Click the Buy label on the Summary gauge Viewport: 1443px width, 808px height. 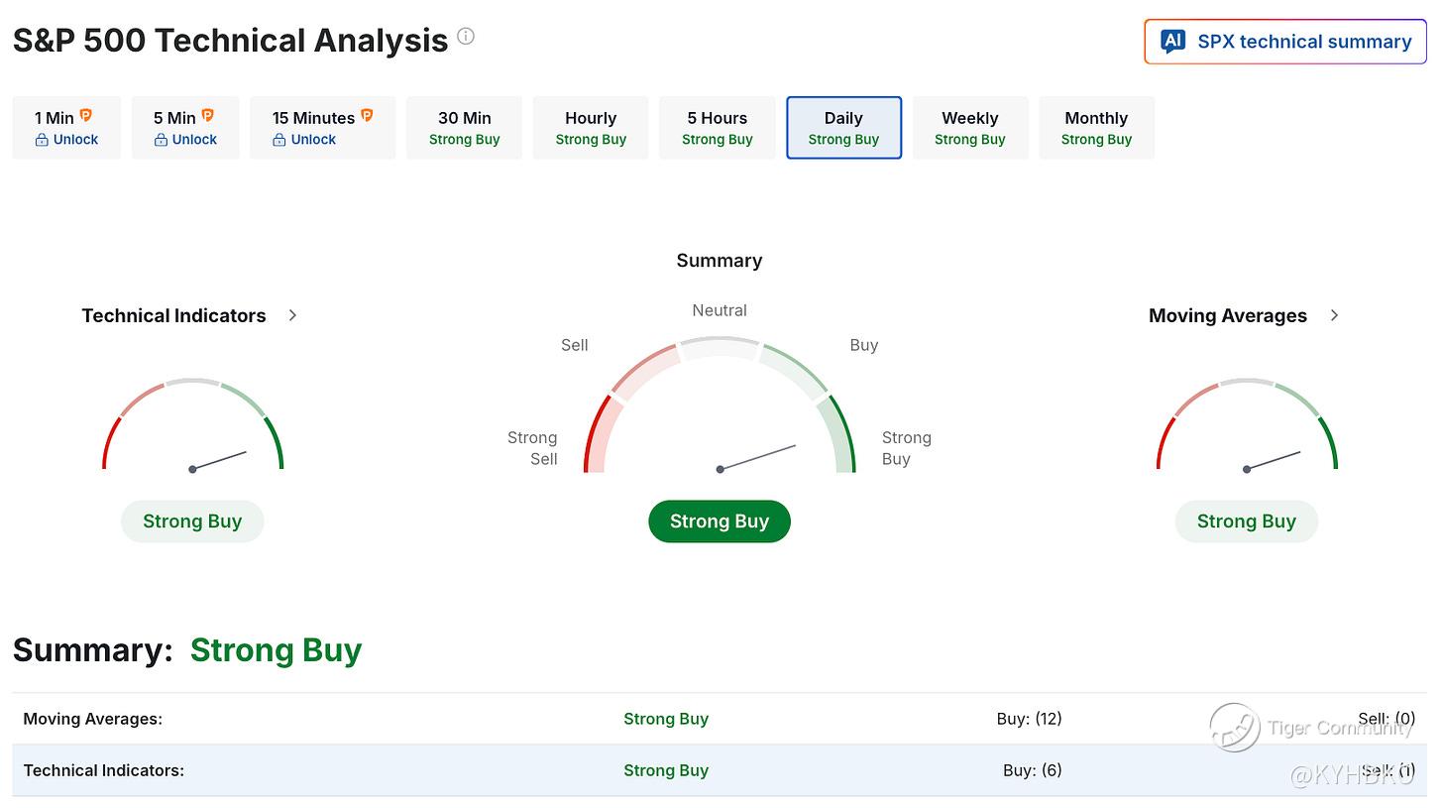[x=864, y=345]
